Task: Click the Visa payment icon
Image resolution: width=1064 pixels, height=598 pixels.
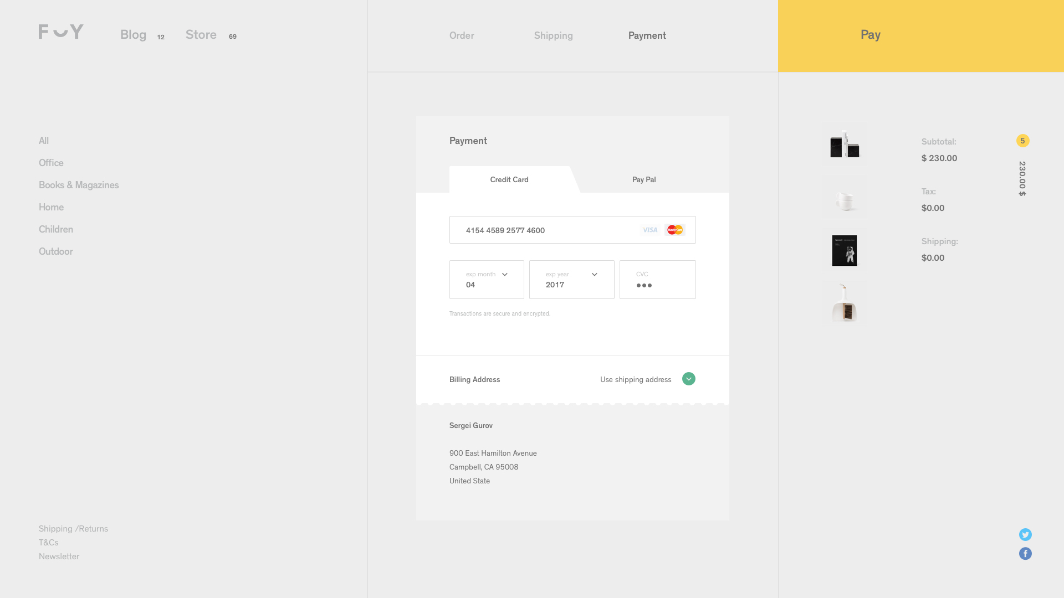Action: [649, 229]
